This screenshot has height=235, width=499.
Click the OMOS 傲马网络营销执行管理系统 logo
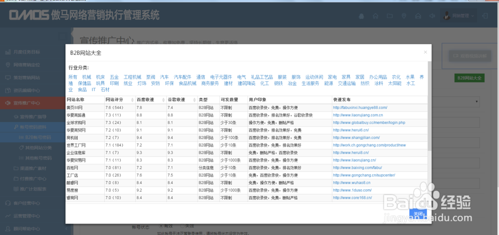pyautogui.click(x=84, y=15)
